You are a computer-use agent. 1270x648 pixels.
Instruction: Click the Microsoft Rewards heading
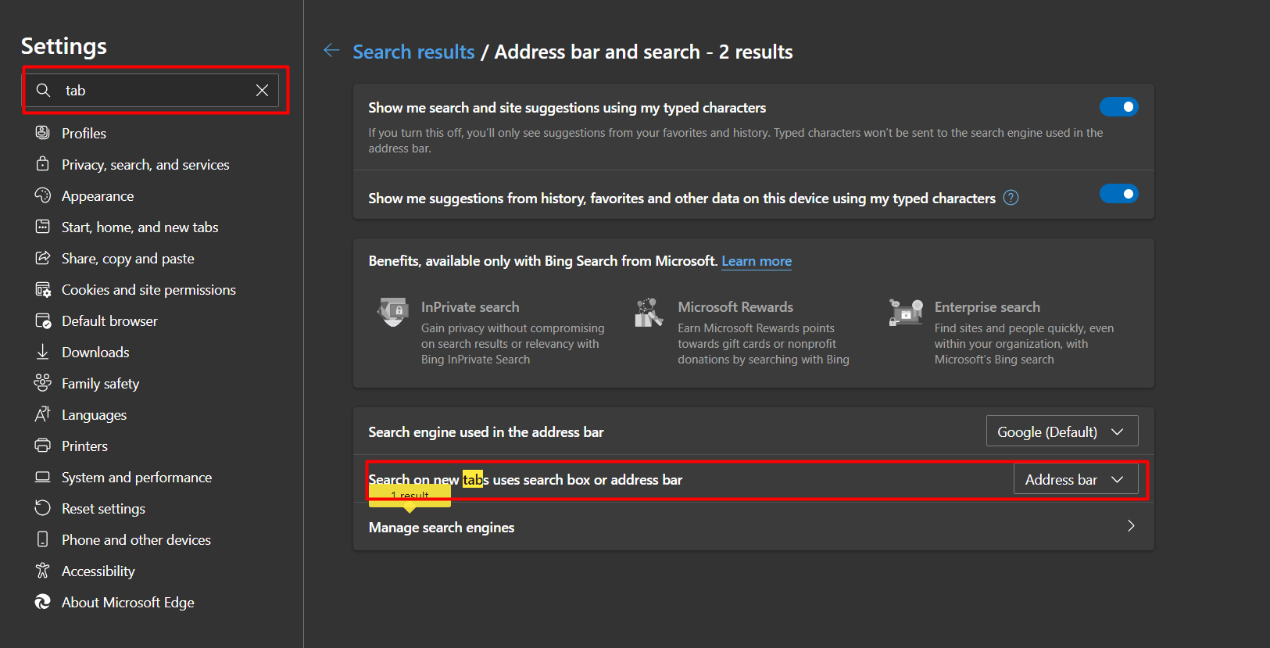pos(735,307)
